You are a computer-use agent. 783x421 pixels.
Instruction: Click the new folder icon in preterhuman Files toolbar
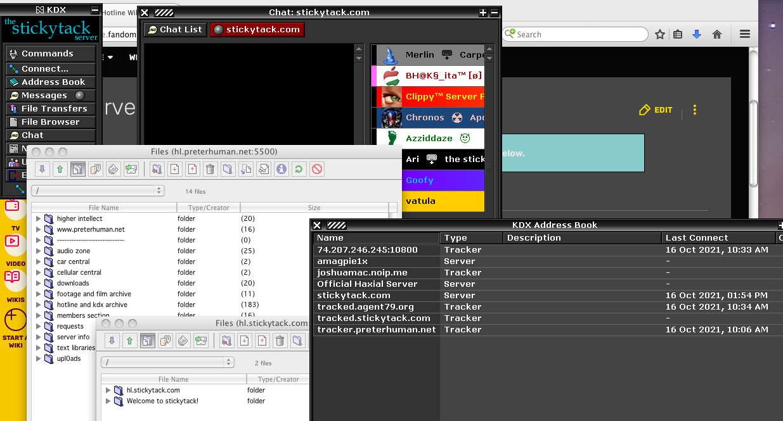[x=228, y=169]
